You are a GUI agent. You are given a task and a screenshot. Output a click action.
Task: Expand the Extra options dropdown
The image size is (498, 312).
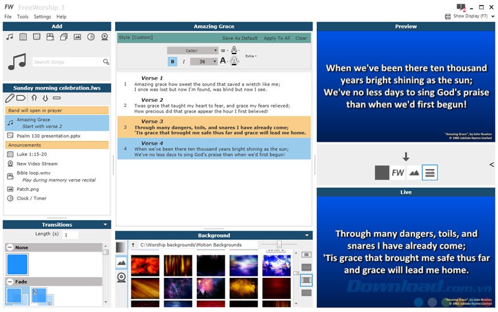(251, 56)
